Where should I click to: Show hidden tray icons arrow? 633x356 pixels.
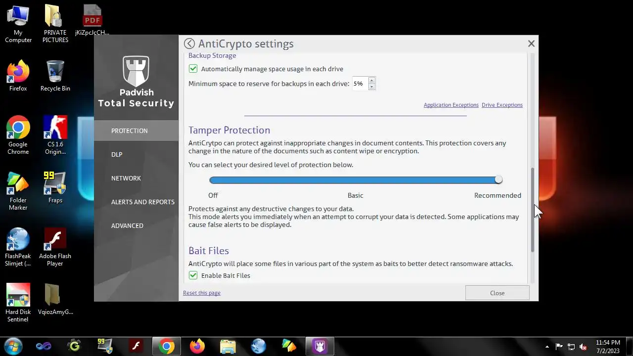pos(547,347)
